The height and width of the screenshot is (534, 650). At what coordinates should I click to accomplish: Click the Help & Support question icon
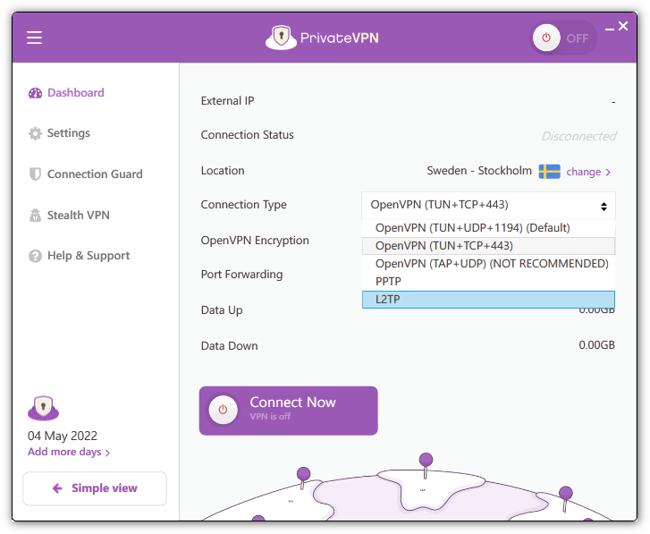pos(35,256)
